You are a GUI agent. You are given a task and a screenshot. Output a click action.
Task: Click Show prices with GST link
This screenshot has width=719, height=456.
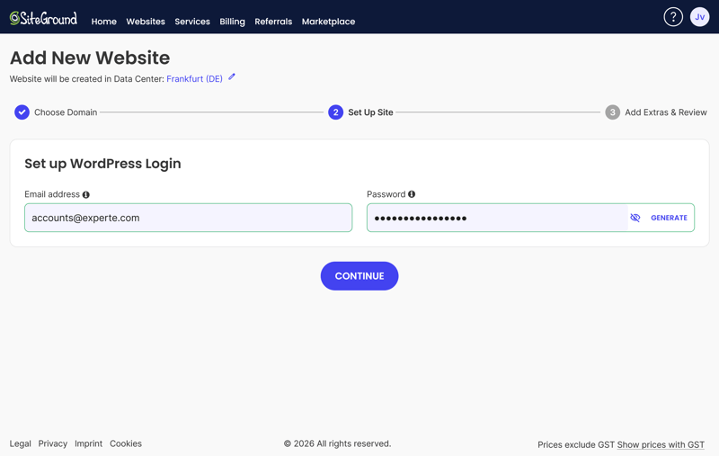tap(661, 444)
